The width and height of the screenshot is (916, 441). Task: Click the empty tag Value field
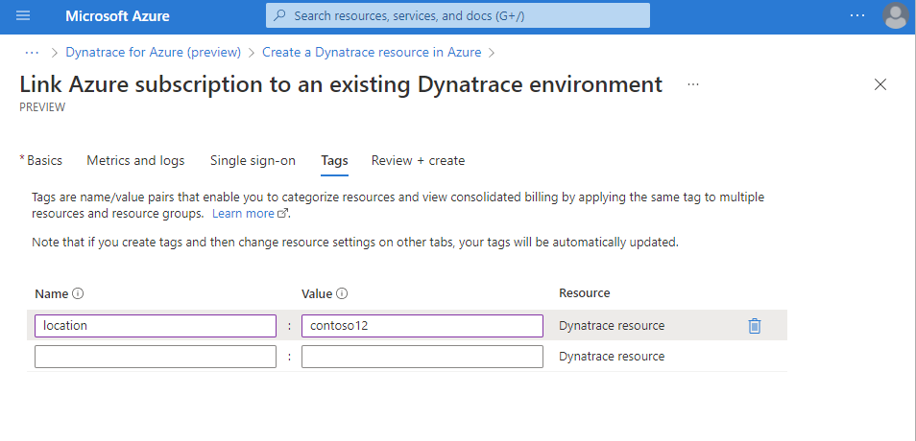click(422, 357)
